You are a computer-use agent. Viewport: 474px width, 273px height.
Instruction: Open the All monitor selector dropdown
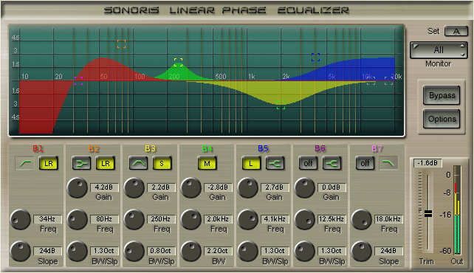439,50
